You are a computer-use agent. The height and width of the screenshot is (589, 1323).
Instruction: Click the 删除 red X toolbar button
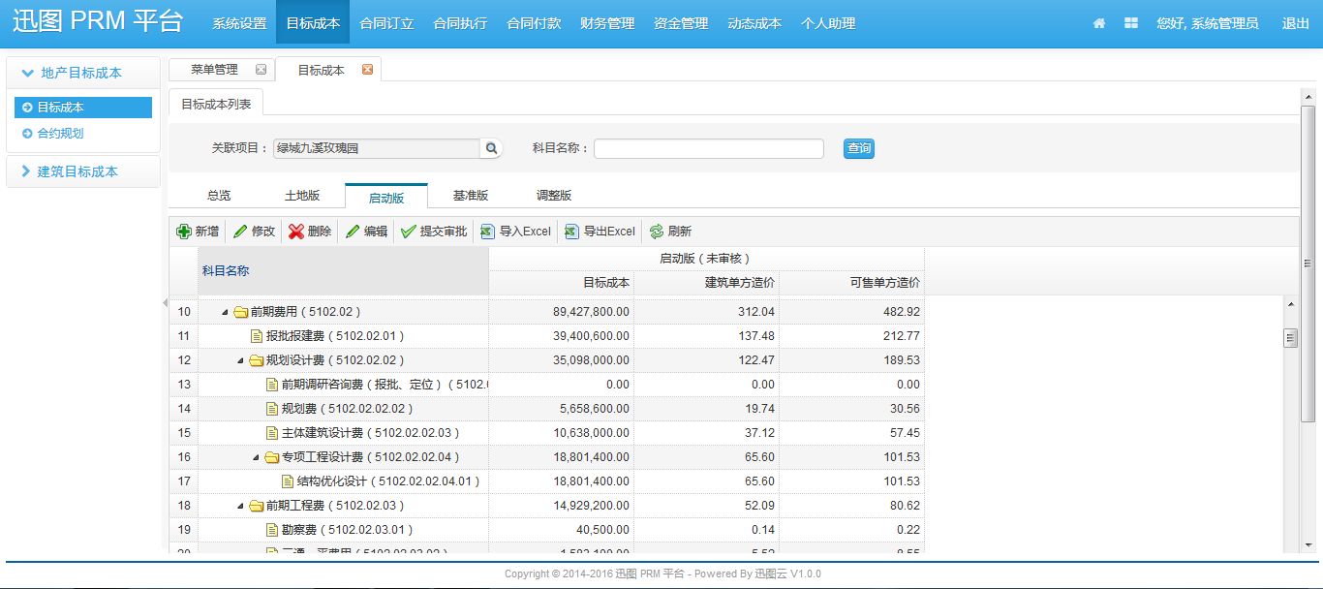click(310, 232)
